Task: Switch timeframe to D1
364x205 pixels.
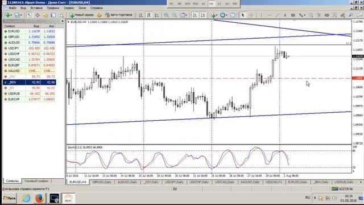Action: point(219,4)
